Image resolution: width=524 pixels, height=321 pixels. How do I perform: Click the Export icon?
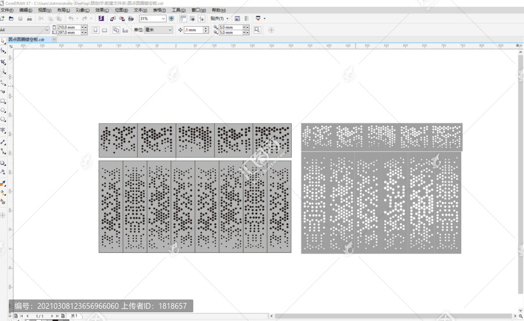click(122, 19)
